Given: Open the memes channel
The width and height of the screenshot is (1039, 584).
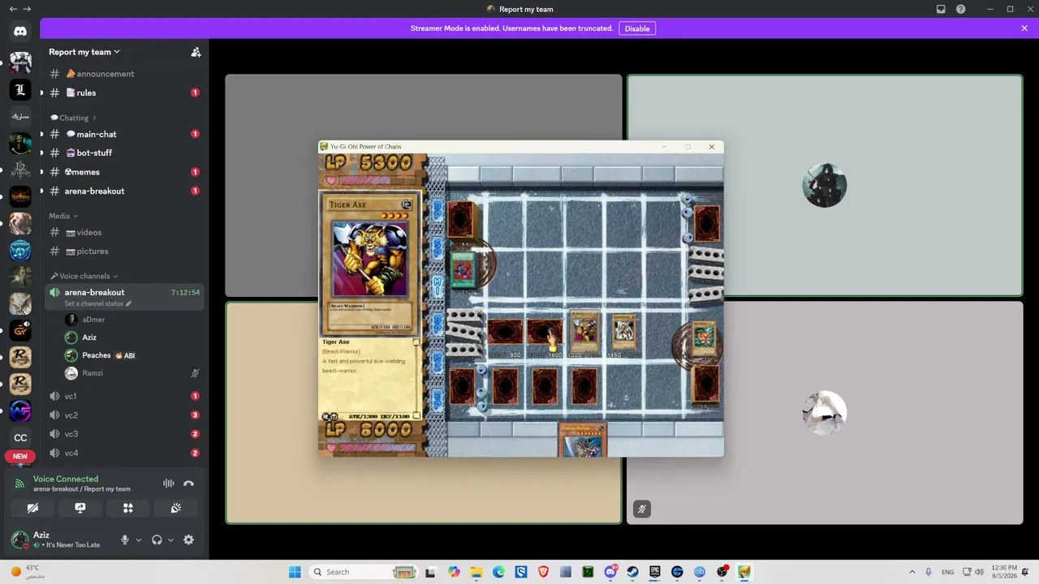Looking at the screenshot, I should coord(124,172).
